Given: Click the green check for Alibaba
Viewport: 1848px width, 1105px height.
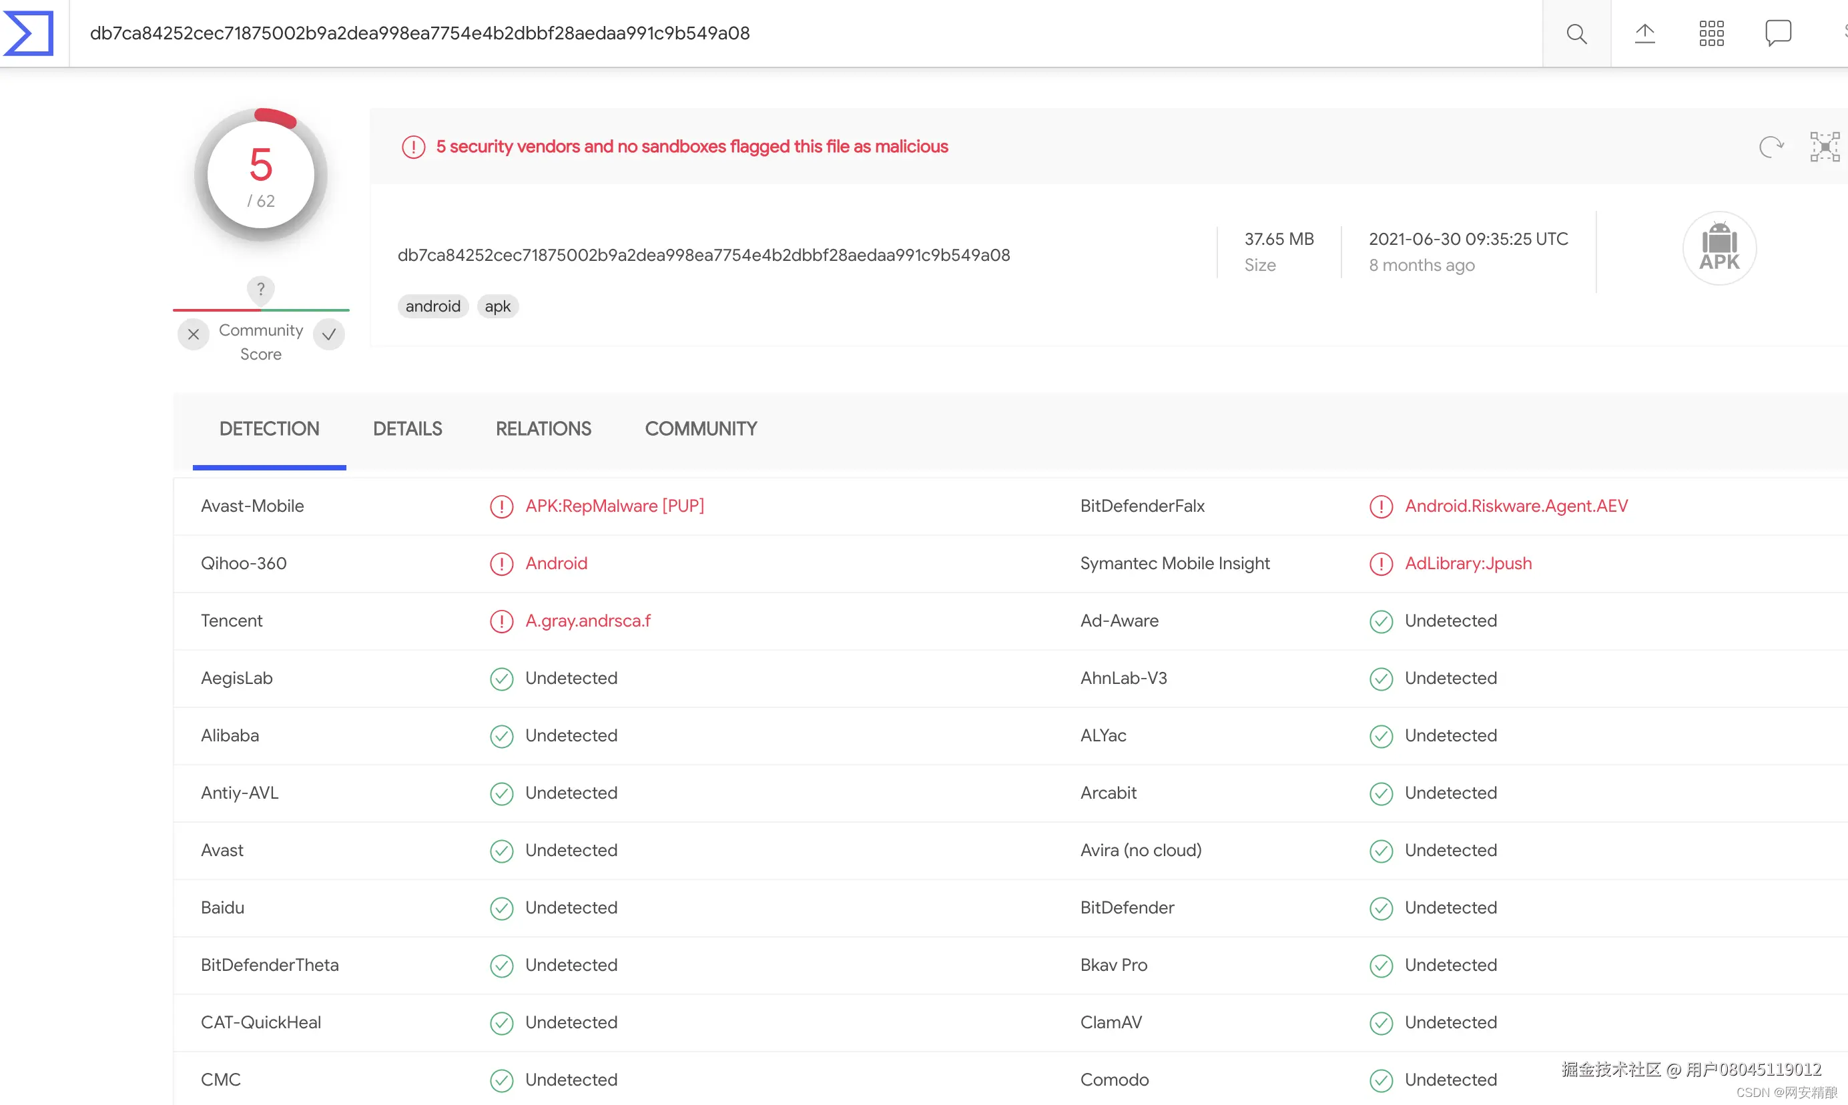Looking at the screenshot, I should [502, 737].
